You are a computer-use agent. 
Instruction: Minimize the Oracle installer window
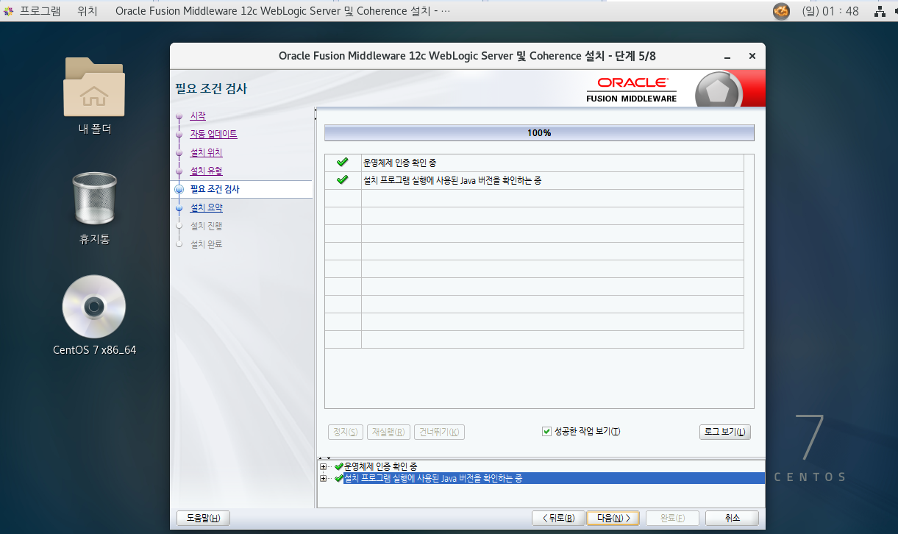(727, 57)
